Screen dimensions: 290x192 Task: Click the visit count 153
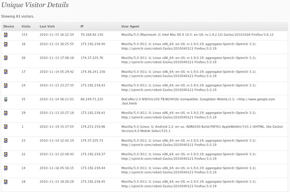[24, 35]
